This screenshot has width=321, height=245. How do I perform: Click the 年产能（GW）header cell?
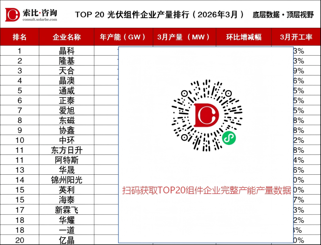pos(123,37)
